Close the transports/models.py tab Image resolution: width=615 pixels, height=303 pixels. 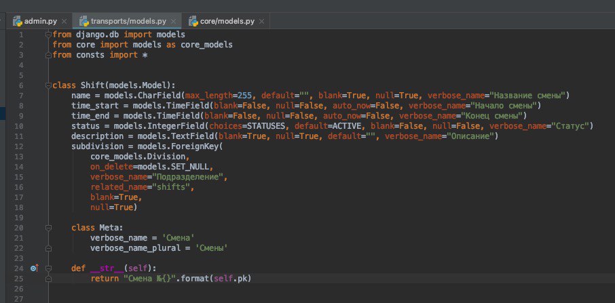point(173,21)
